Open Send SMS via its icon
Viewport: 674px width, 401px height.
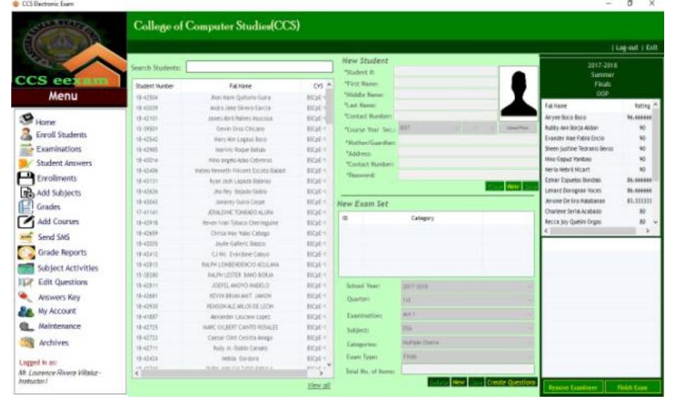coord(26,237)
